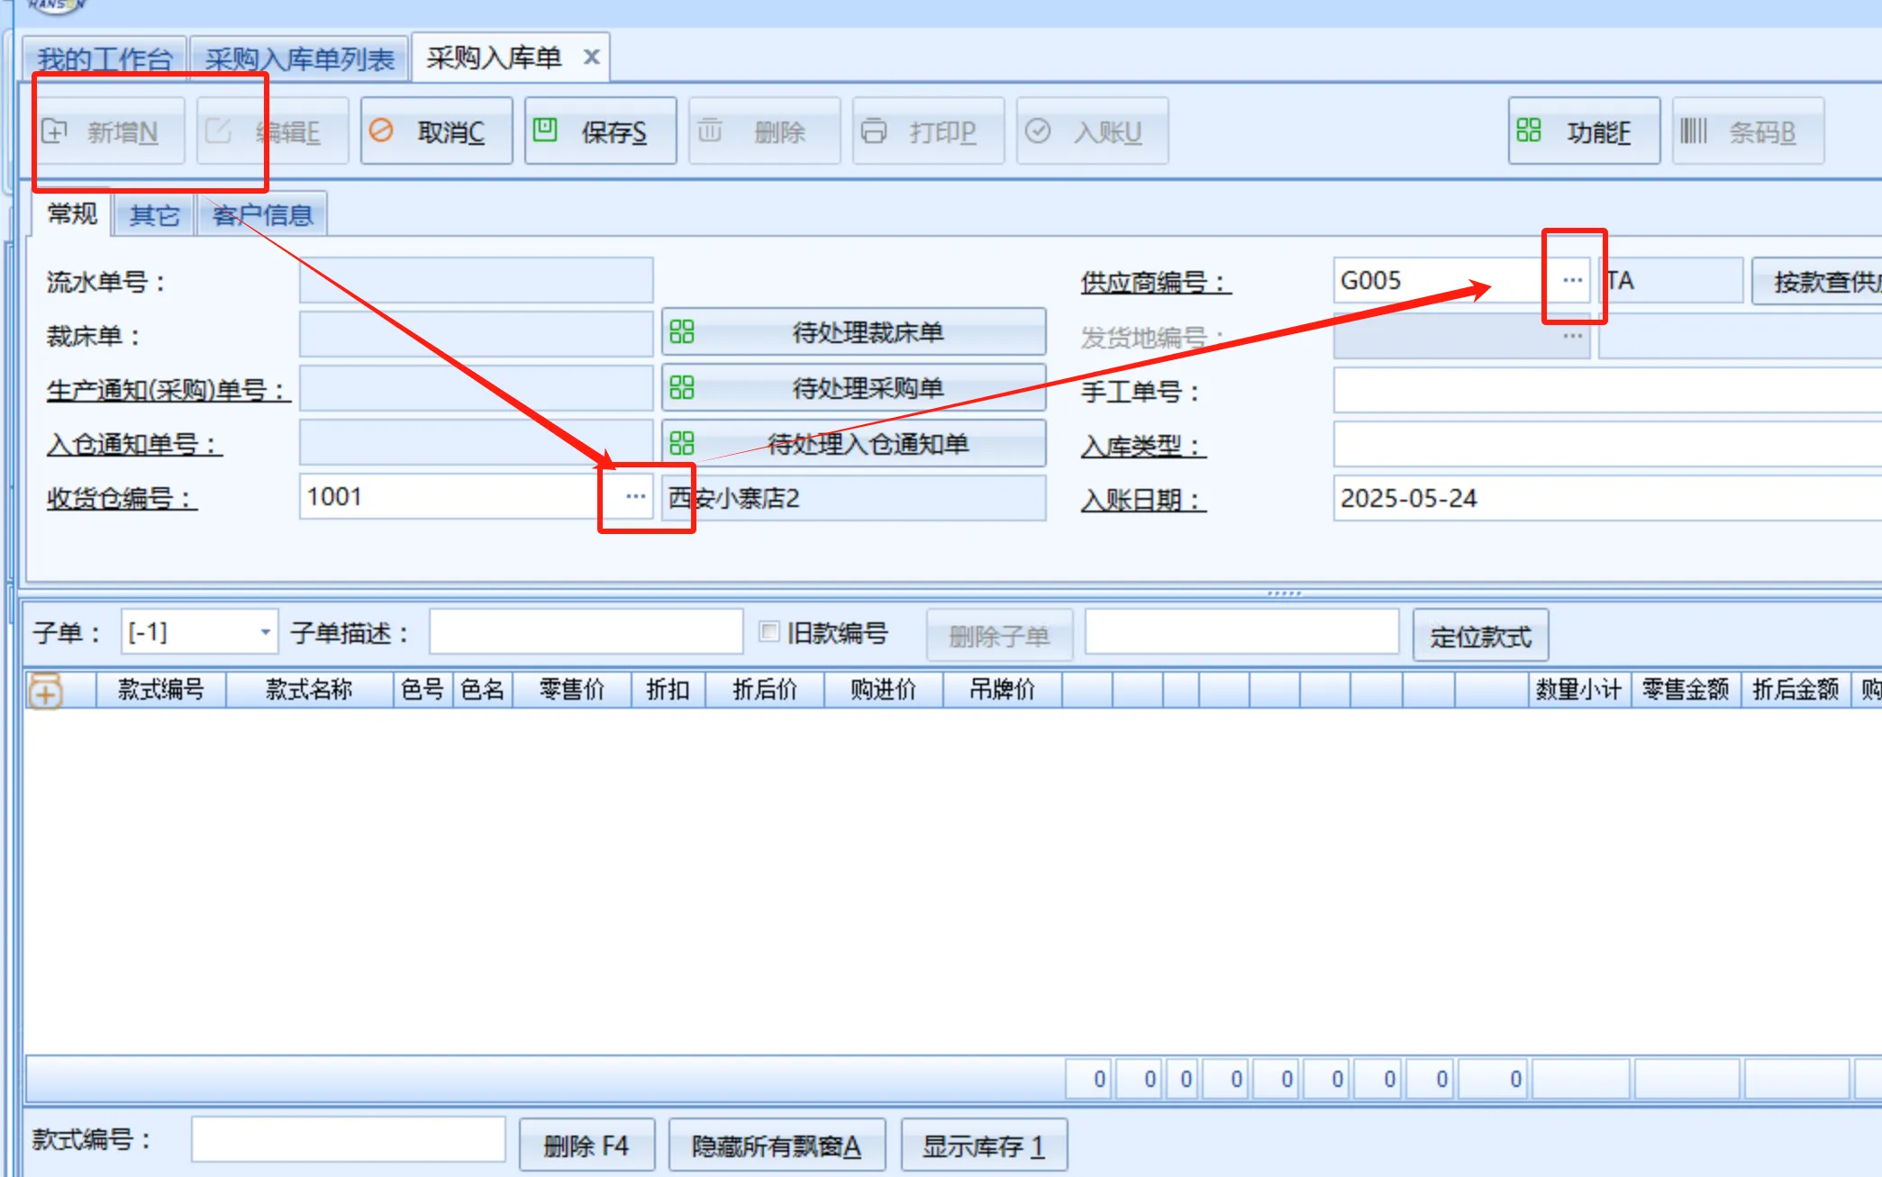Open 待处理裁床单 pending list button
Image resolution: width=1882 pixels, height=1177 pixels.
point(853,332)
